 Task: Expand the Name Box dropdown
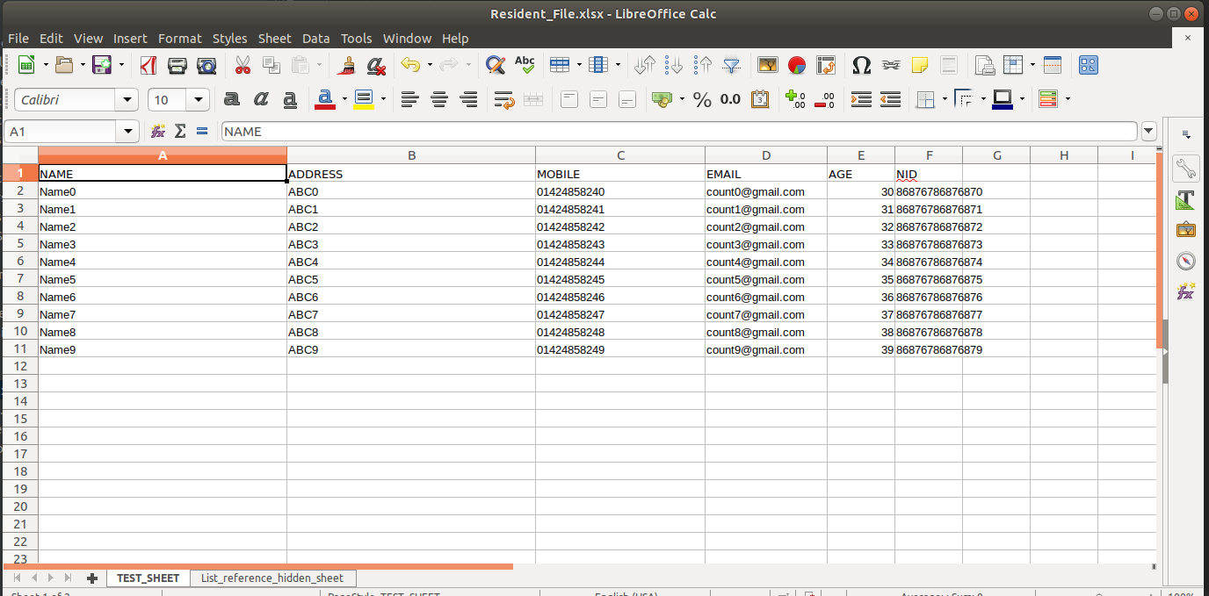point(129,132)
